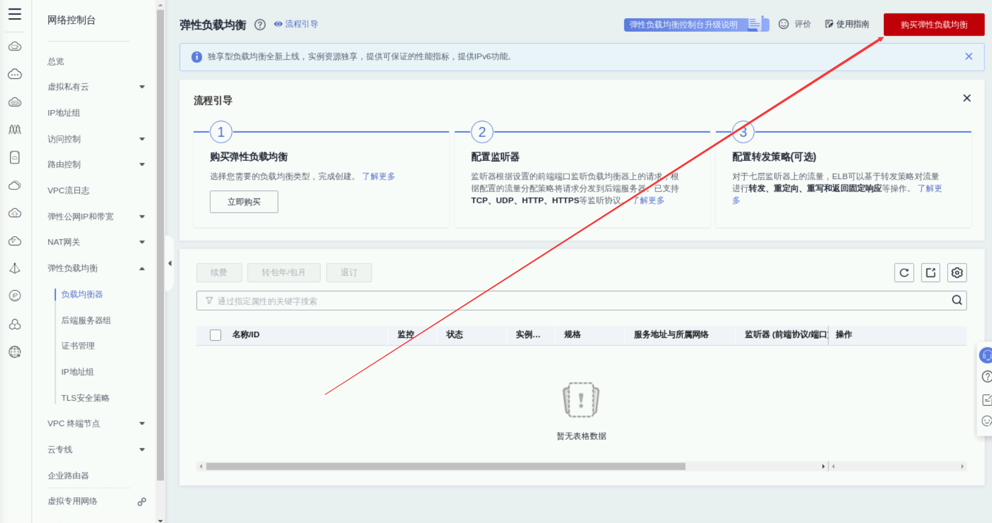Click the document-with-cloud icon in the strip
Image resolution: width=992 pixels, height=523 pixels.
15,158
